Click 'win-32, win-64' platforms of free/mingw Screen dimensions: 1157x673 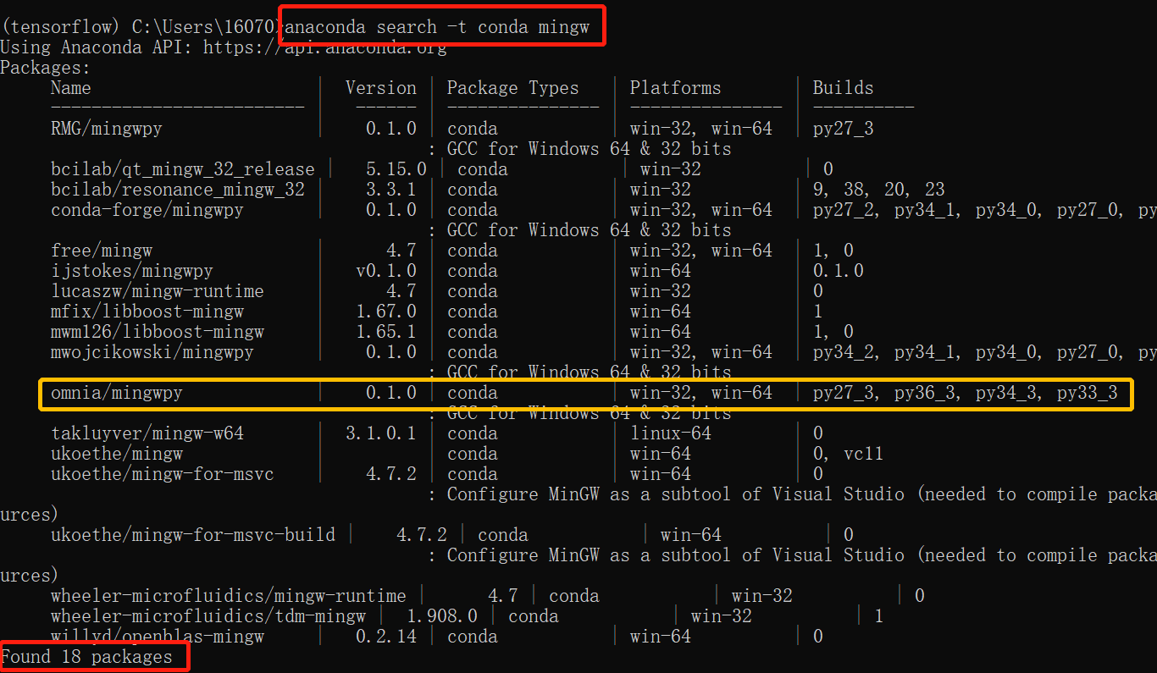pos(701,251)
